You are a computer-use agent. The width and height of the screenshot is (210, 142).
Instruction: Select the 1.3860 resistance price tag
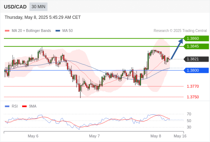(x=196, y=38)
